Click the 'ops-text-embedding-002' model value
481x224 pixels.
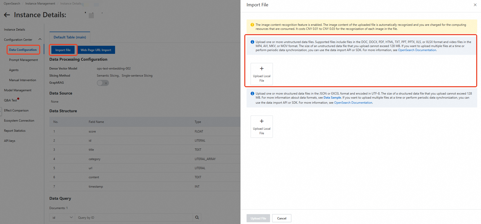coord(114,69)
